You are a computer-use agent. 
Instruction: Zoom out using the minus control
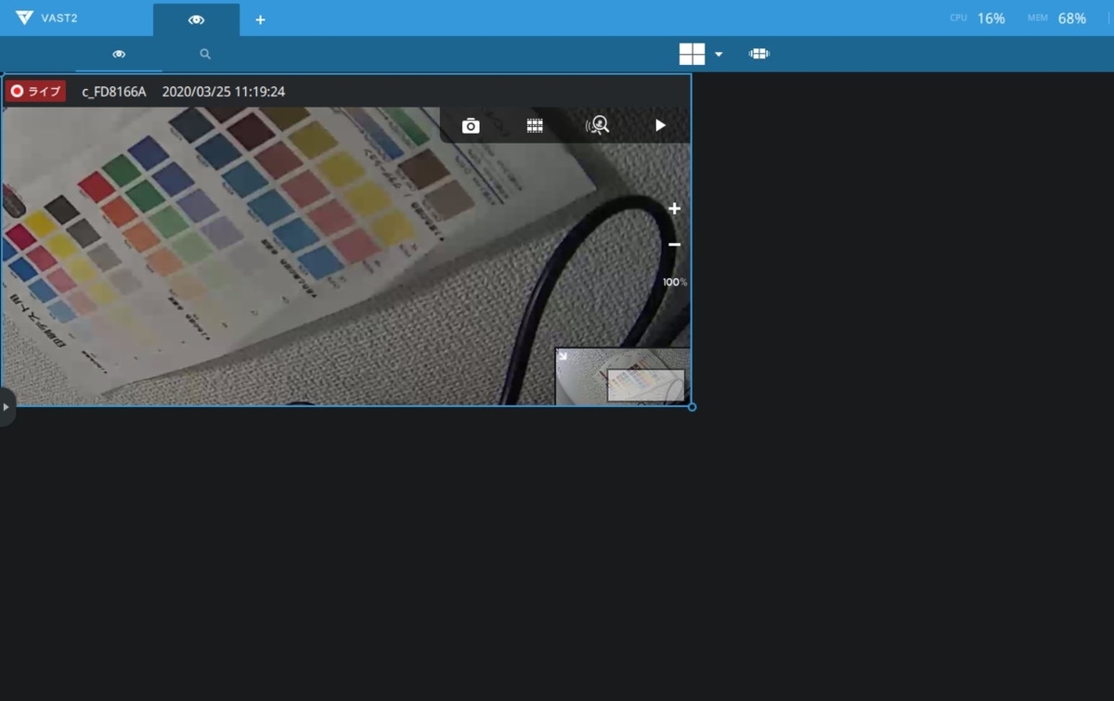tap(674, 244)
